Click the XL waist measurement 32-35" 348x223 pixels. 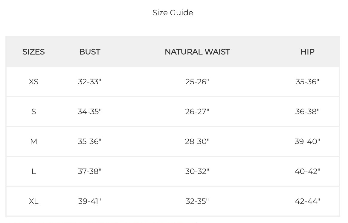point(197,201)
